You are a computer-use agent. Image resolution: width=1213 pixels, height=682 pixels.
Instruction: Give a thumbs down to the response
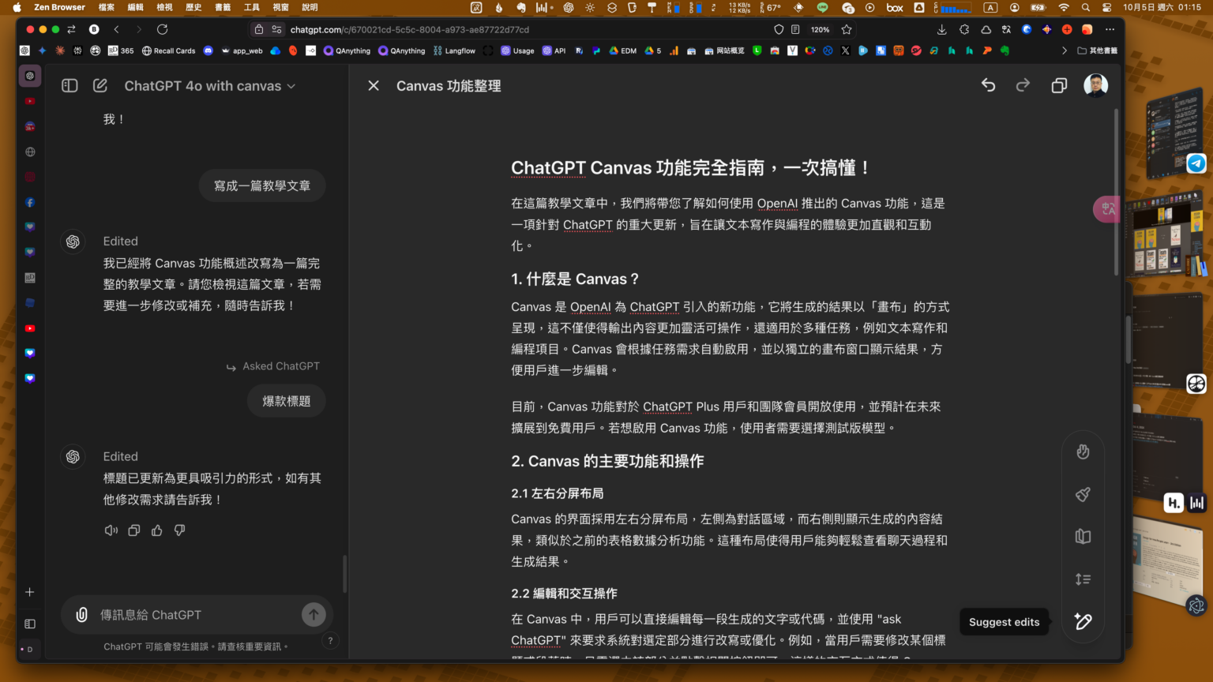click(x=179, y=530)
